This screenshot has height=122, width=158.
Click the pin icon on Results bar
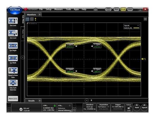pyautogui.click(x=91, y=100)
